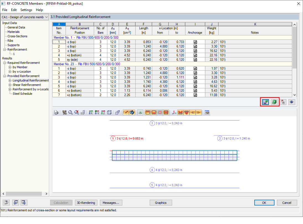303x224 pixels.
Task: Click the stacked cubes display icon
Action: 118,112
